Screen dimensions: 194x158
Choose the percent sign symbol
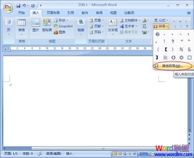point(181,49)
